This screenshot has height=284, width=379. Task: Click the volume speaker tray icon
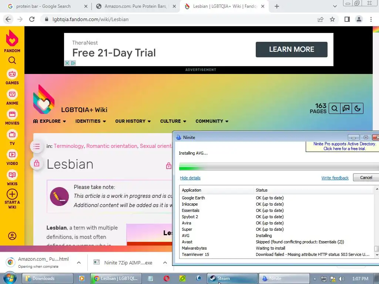[x=341, y=279]
